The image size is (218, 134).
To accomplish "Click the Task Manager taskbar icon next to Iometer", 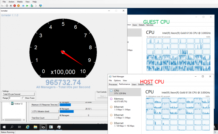I will pos(51,127).
